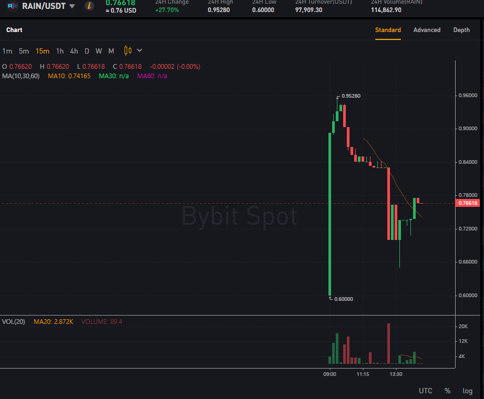
Task: Click the MA20: 2.872K volume label
Action: [x=54, y=322]
